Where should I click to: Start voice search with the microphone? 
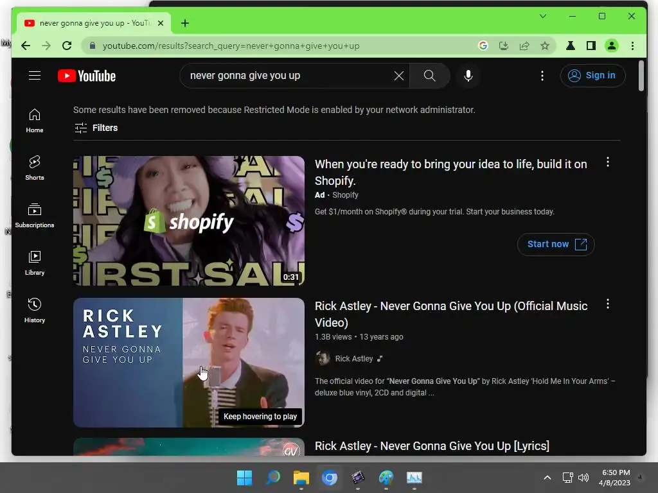tap(468, 76)
